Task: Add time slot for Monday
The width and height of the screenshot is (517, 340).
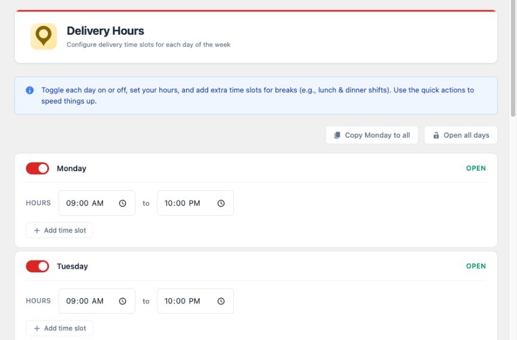Action: pos(59,230)
